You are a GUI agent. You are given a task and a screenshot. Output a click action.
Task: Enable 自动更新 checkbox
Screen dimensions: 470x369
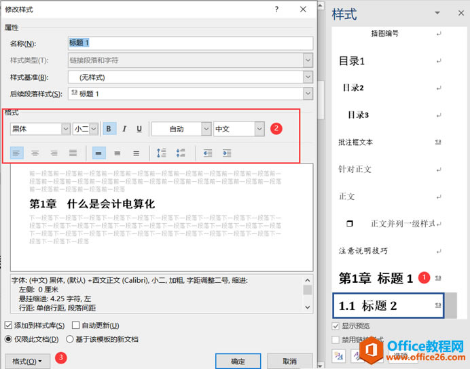(76, 326)
